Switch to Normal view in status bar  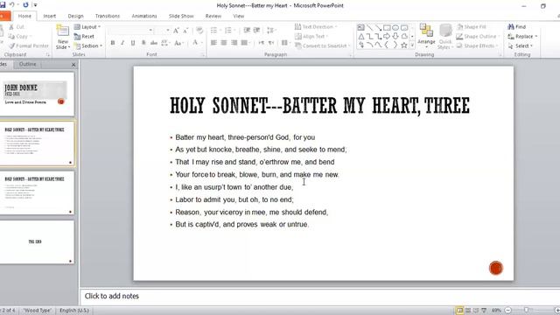[x=459, y=311]
